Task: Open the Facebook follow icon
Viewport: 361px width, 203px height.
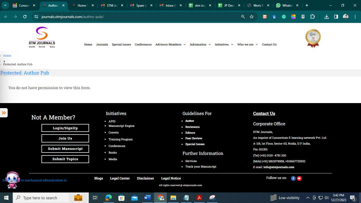Action: click(x=293, y=178)
